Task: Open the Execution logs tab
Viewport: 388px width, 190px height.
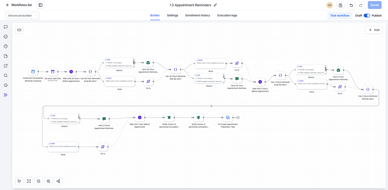Action: [x=227, y=16]
